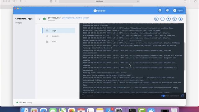Click Safari share icon

tap(185, 1)
